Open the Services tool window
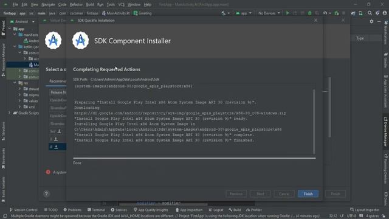The image size is (389, 219). [119, 210]
